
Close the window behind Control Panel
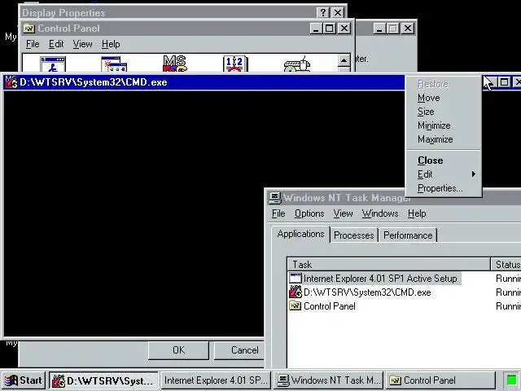tap(407, 29)
